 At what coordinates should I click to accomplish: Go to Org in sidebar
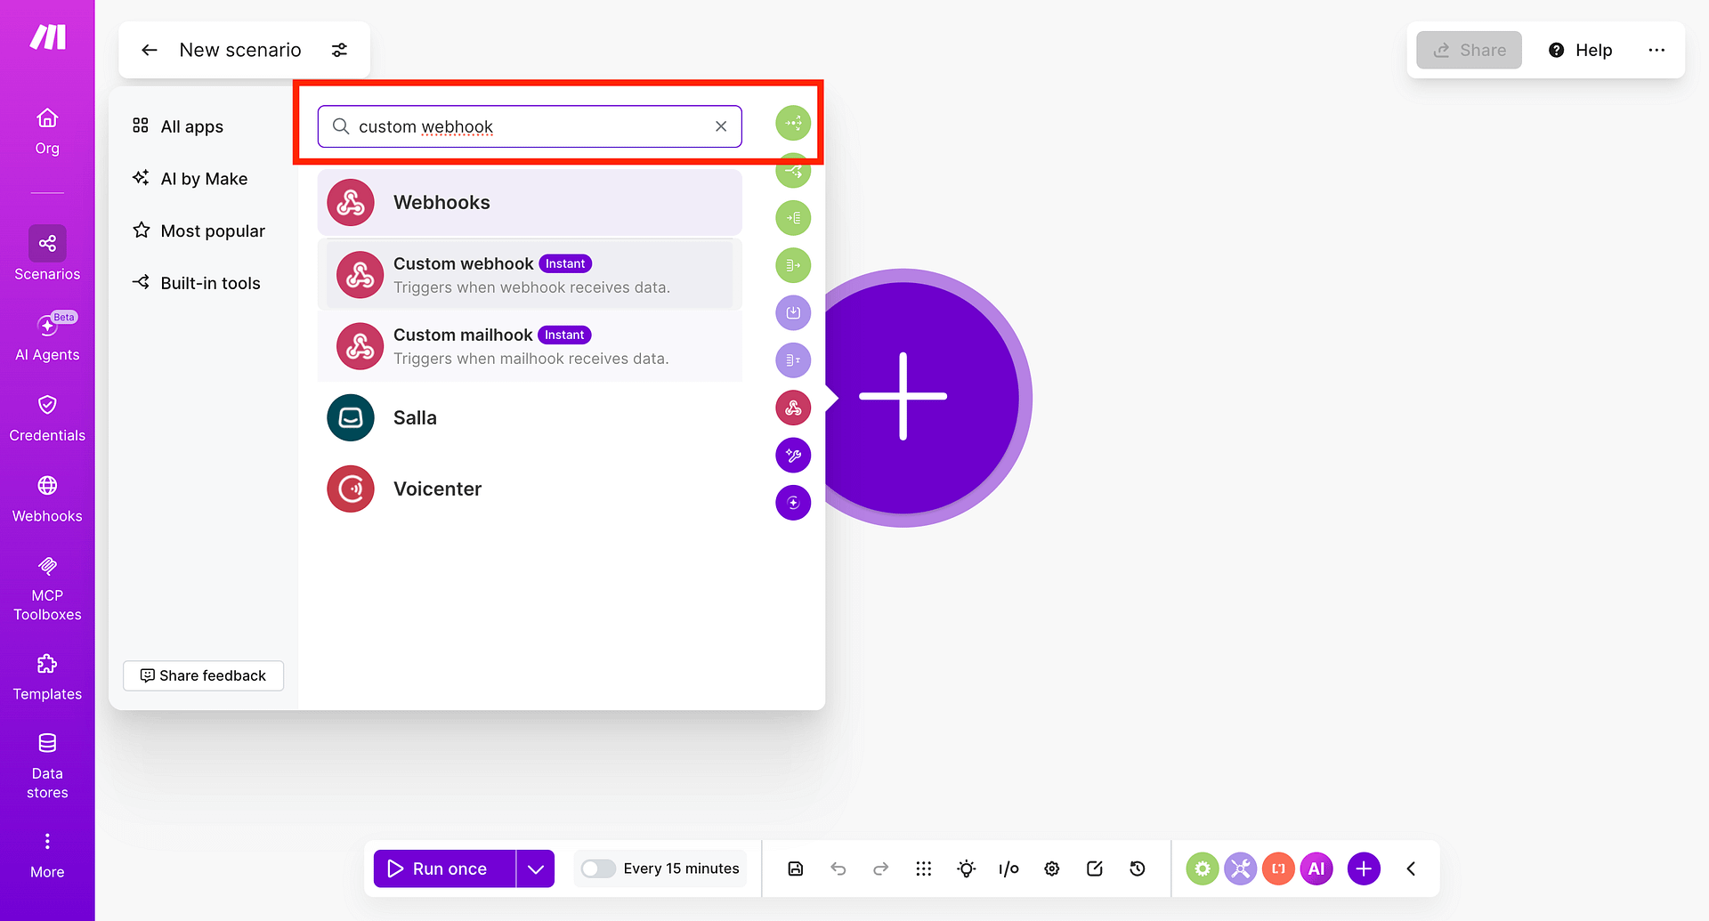[x=47, y=131]
